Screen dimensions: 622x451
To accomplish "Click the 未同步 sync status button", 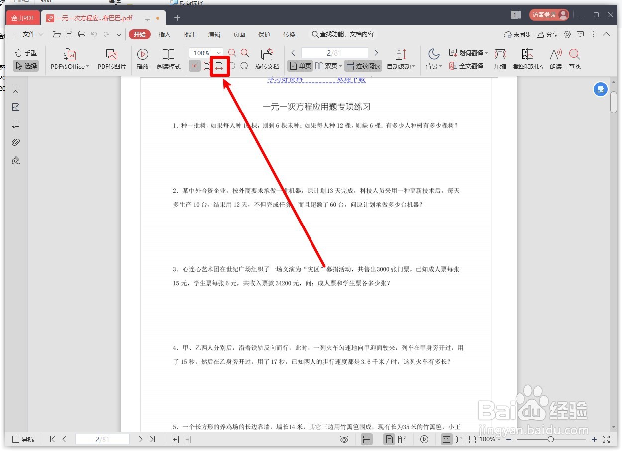I will (518, 34).
